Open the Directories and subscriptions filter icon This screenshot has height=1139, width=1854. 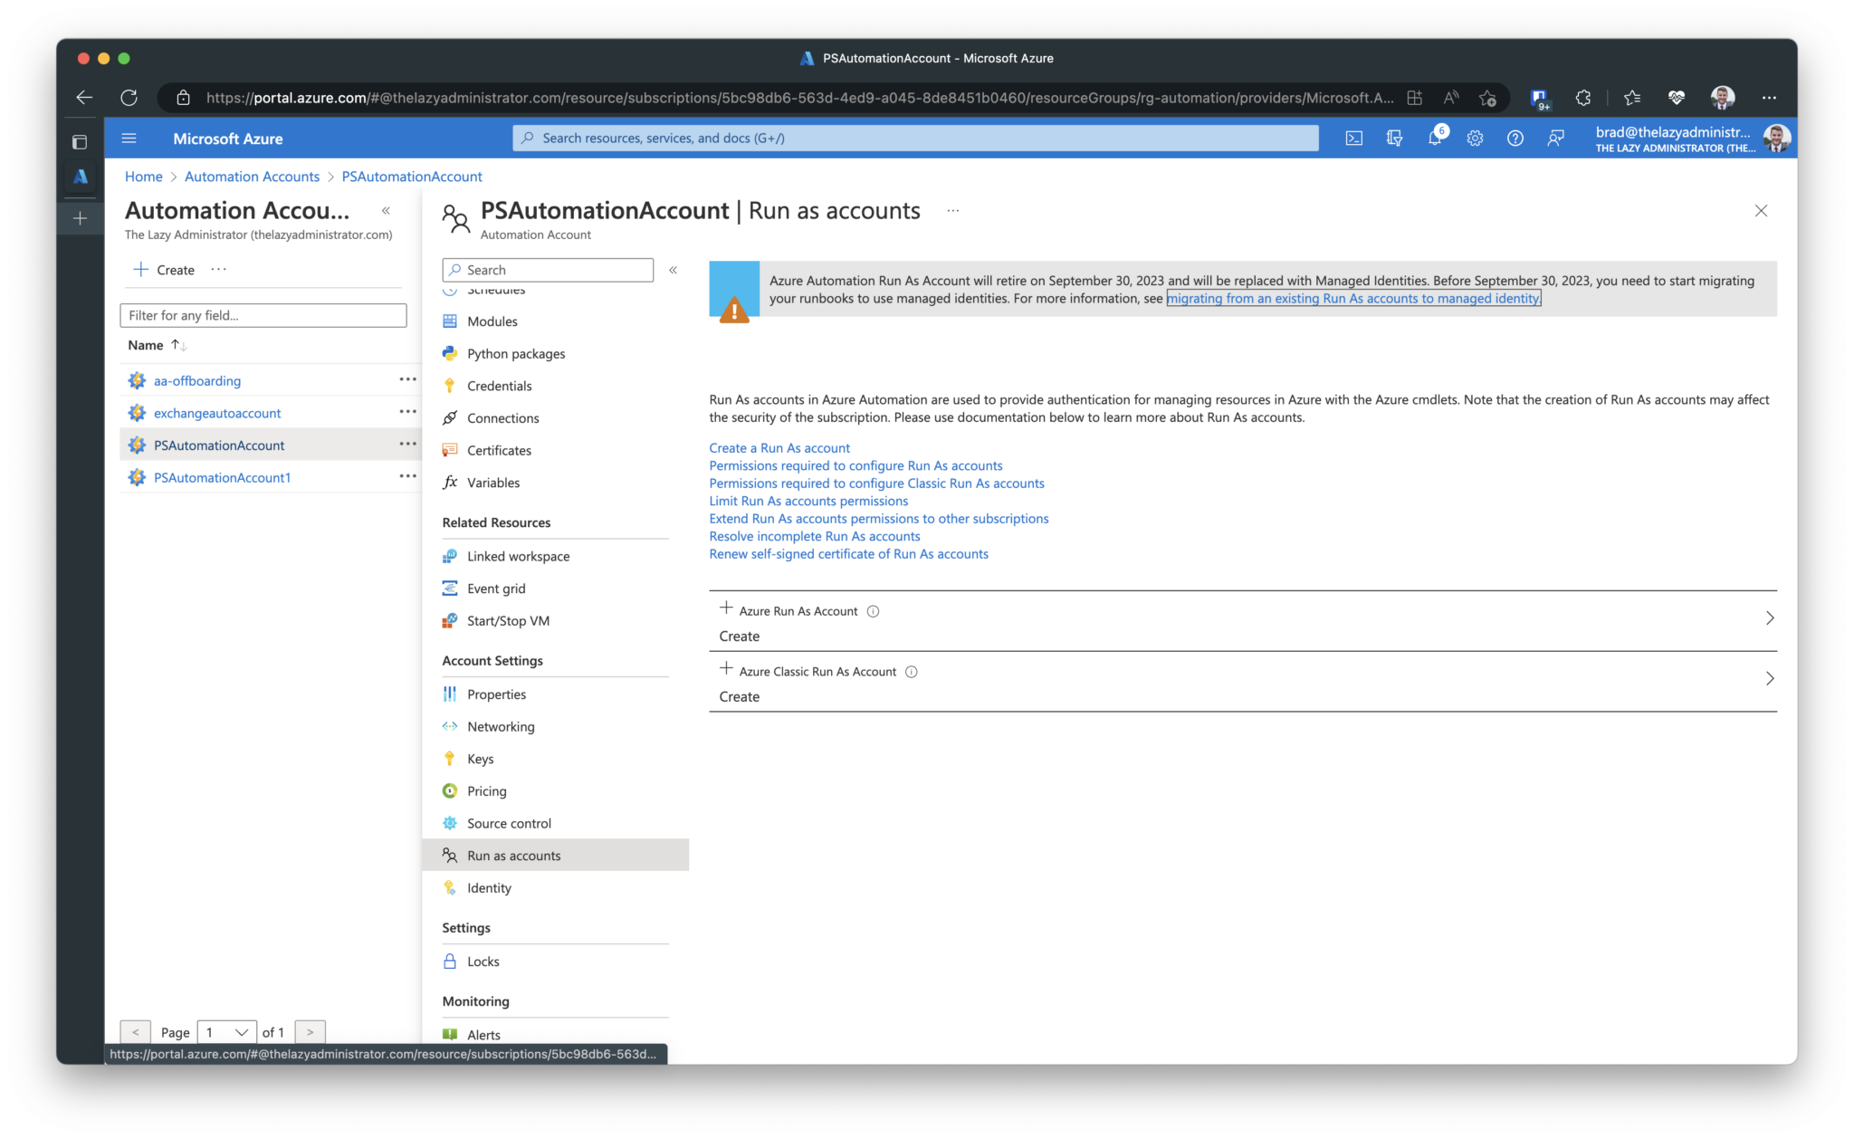click(1394, 139)
